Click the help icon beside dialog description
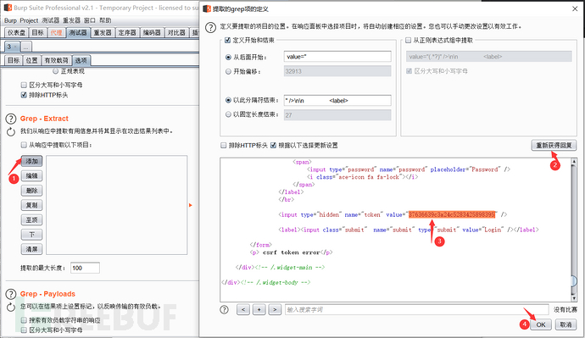The height and width of the screenshot is (338, 585). click(210, 27)
